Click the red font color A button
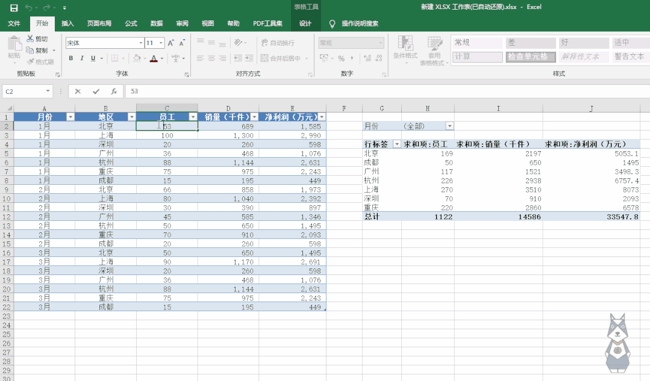 pos(154,58)
